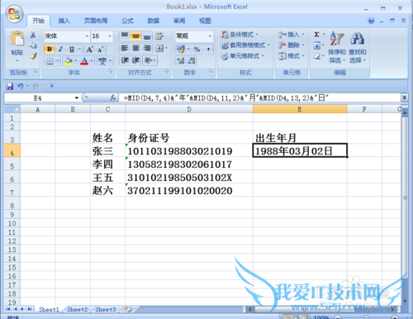The width and height of the screenshot is (413, 319).
Task: Select cell containing 310102198505031O2X
Action: pos(189,177)
